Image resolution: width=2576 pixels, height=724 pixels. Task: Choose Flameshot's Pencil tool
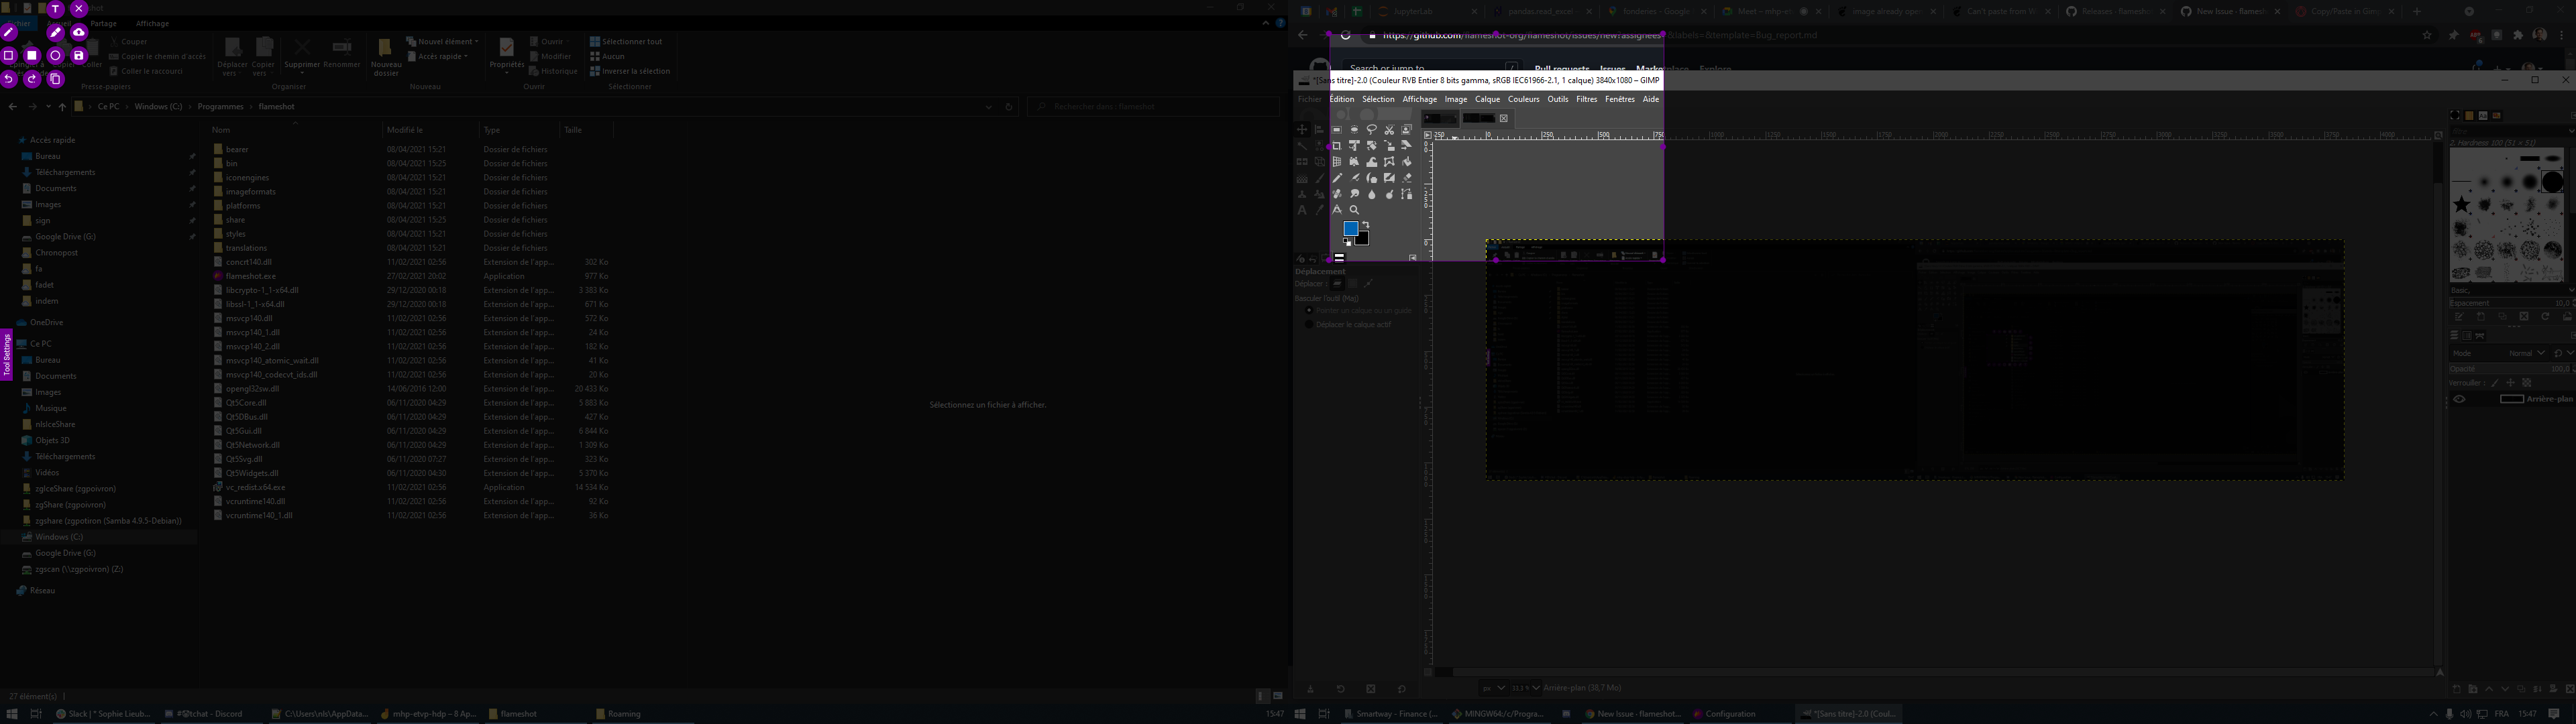point(8,32)
